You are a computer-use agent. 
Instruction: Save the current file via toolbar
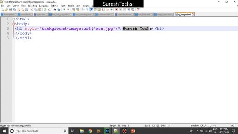click(10, 10)
